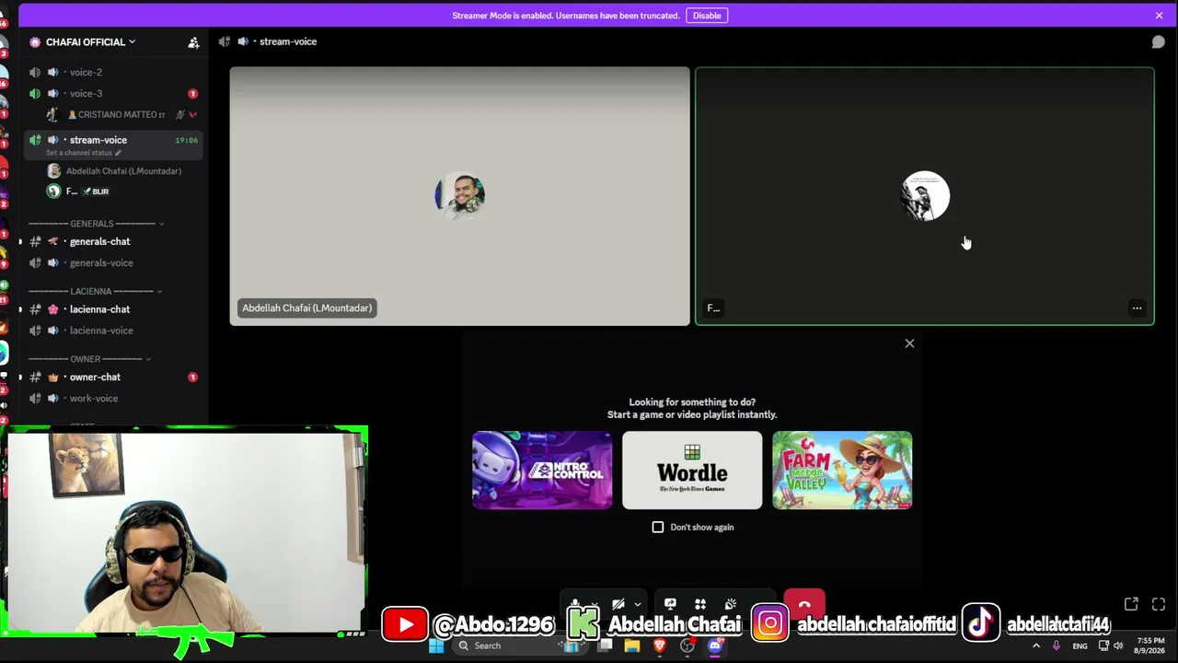The image size is (1178, 663).
Task: Join the lacienna-voice channel
Action: (111, 331)
